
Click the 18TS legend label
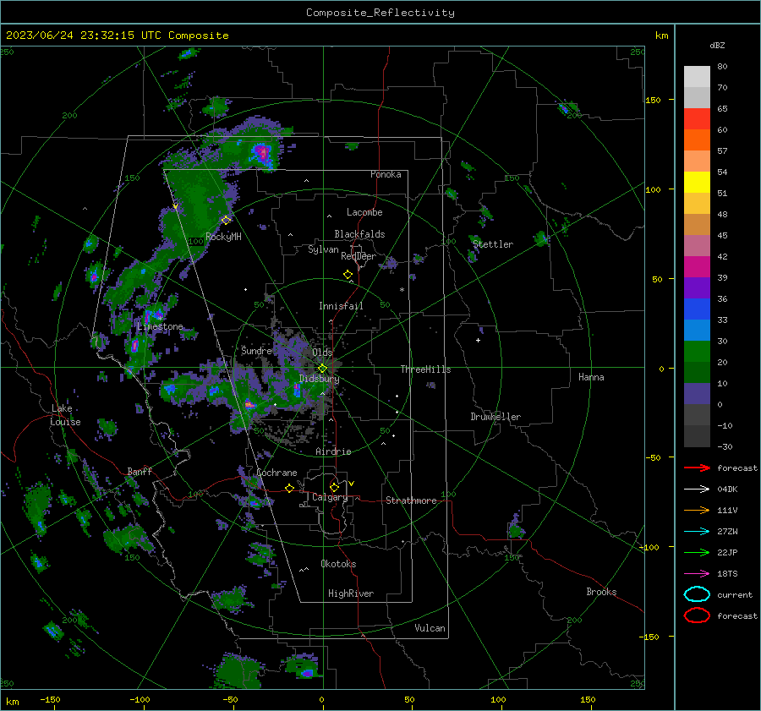(727, 574)
